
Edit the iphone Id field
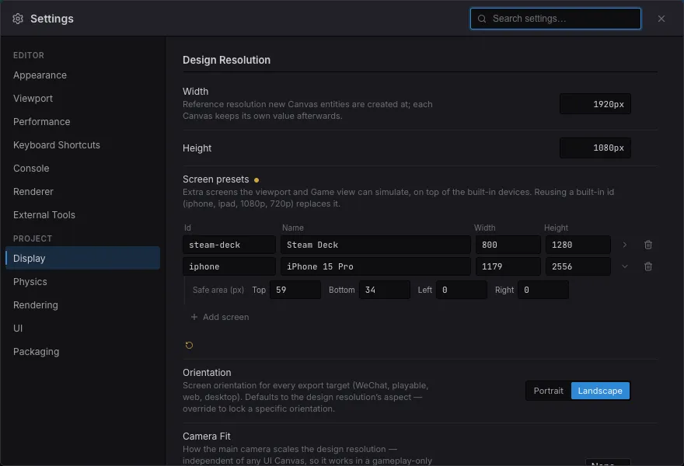(229, 266)
